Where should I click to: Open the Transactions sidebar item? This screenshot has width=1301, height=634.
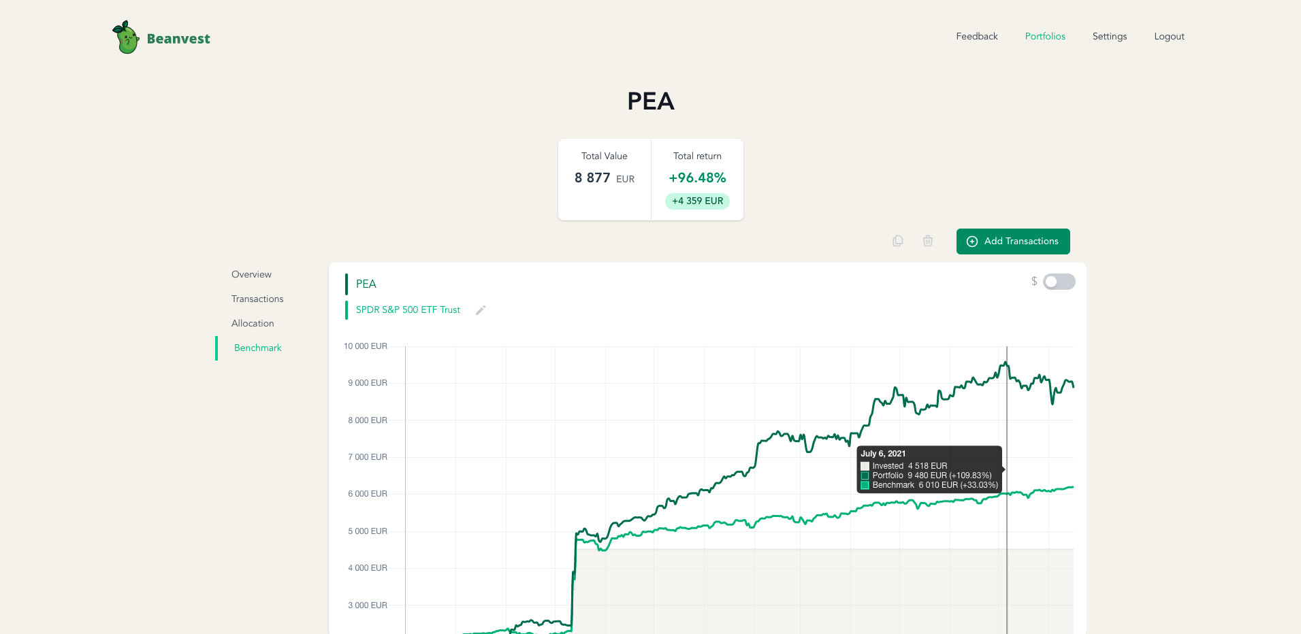[x=257, y=299]
